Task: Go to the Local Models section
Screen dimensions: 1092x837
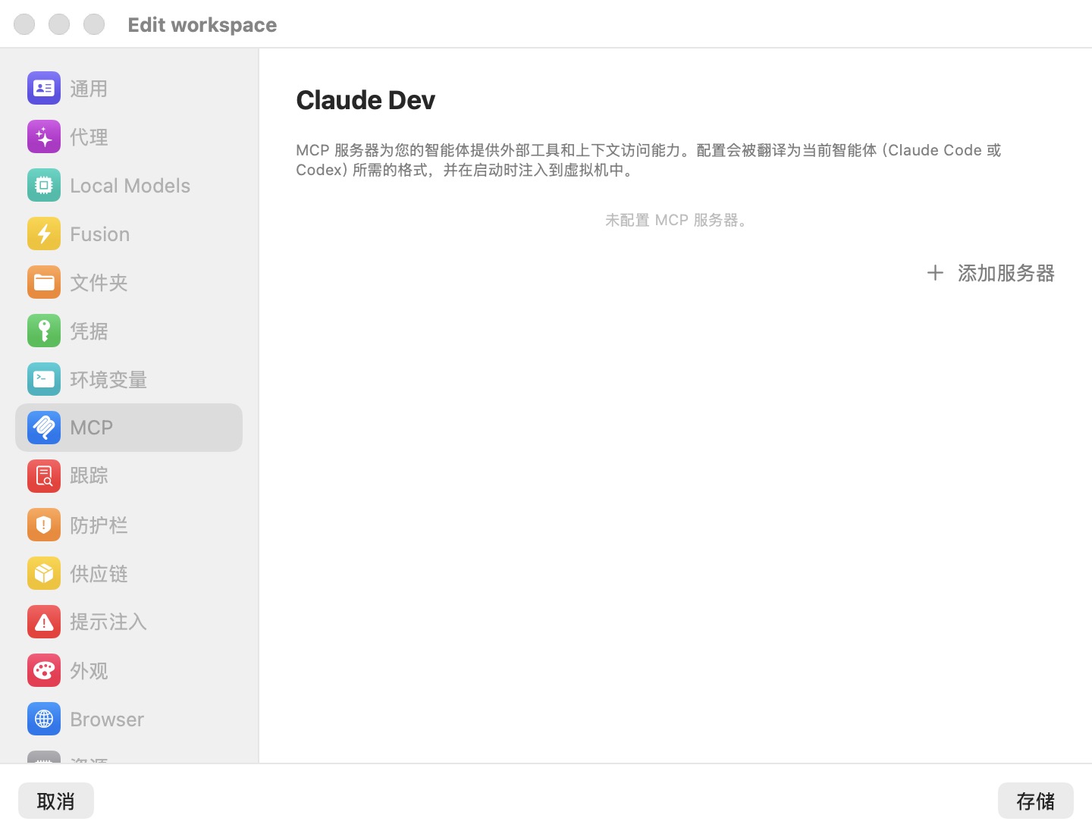Action: coord(129,185)
